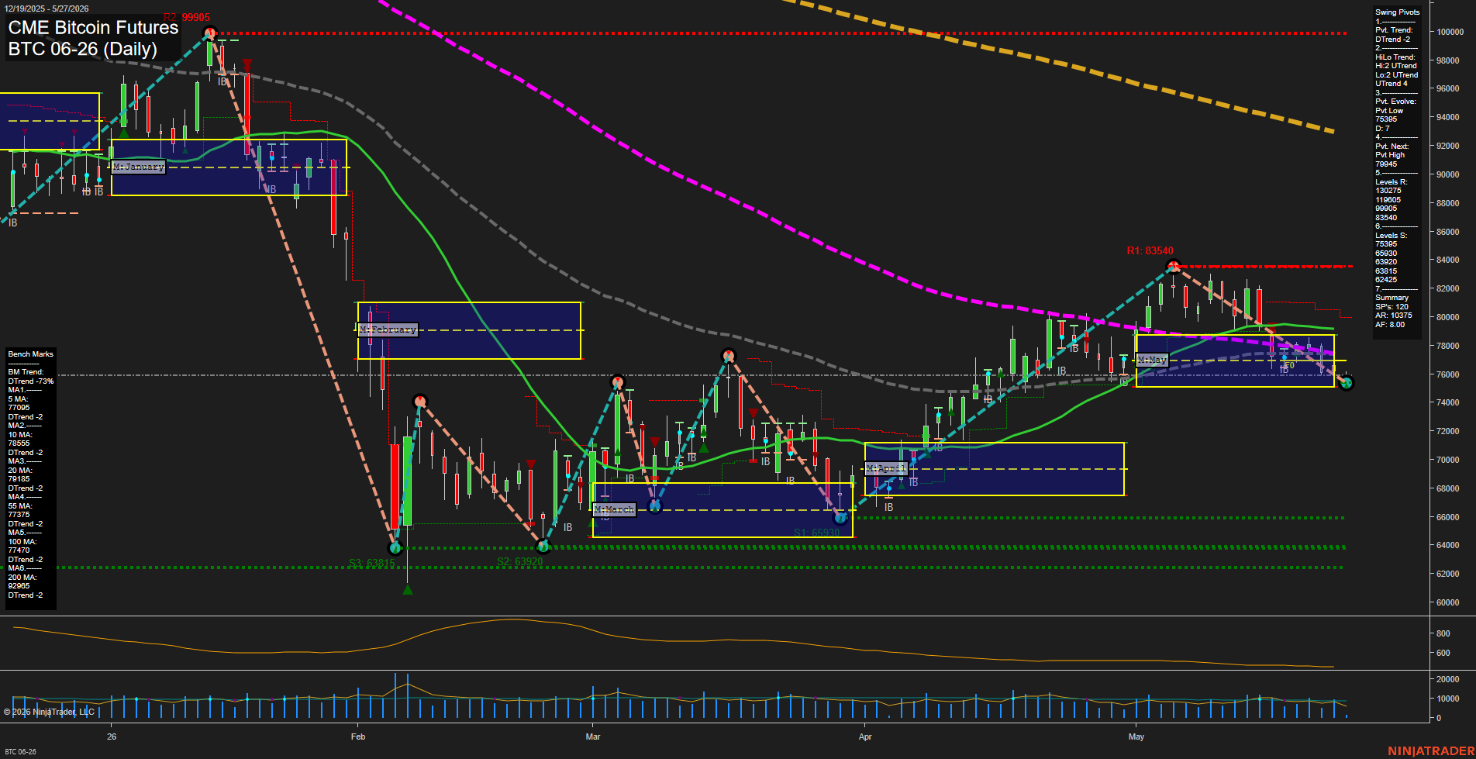Click the '79945' Pvt High value
The image size is (1476, 759).
click(1387, 164)
